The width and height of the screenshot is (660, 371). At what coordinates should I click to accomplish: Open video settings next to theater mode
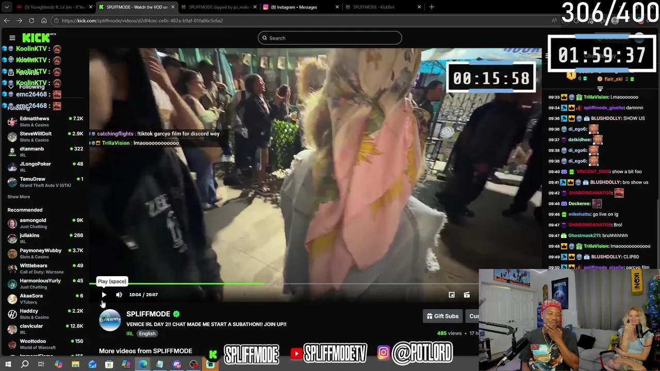tap(467, 295)
